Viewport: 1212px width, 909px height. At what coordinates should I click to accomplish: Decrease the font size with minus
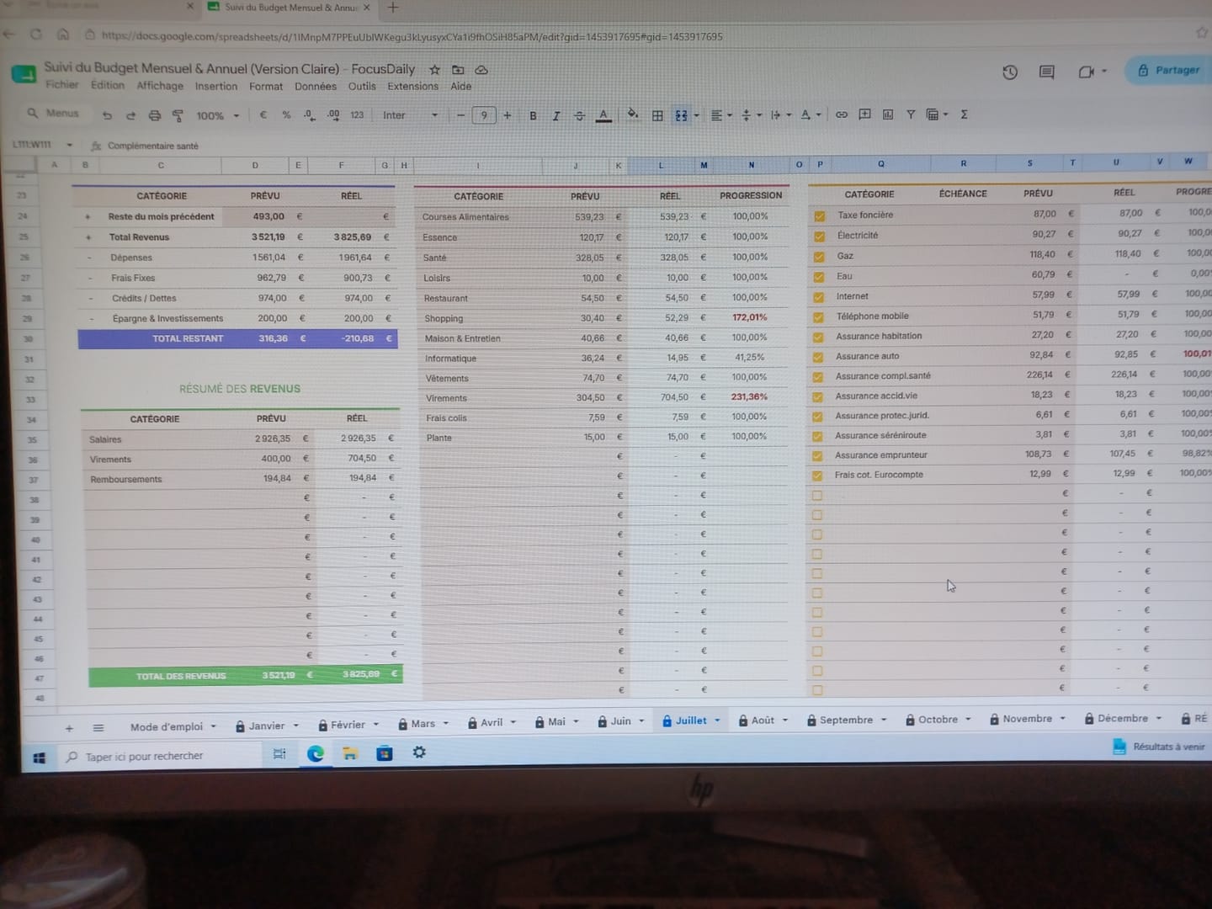pos(460,115)
